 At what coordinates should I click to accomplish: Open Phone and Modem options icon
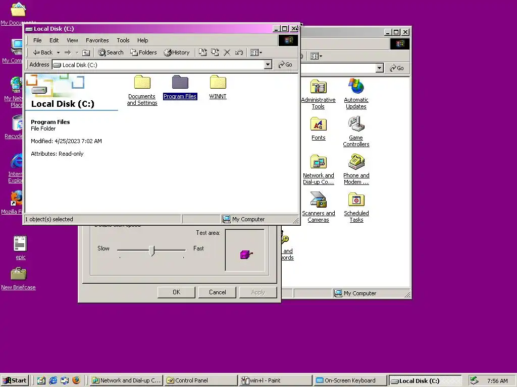coord(356,169)
